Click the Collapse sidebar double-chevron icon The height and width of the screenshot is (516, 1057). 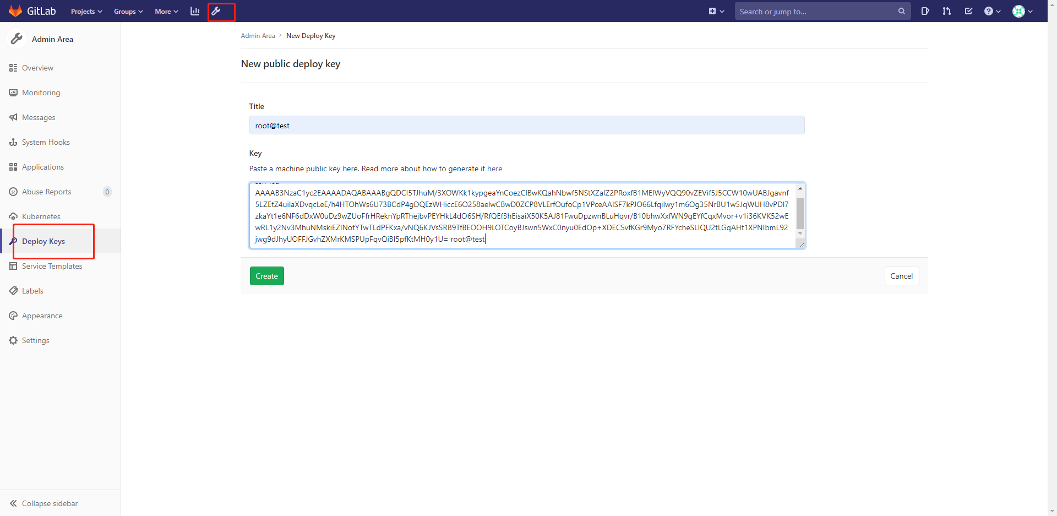13,503
